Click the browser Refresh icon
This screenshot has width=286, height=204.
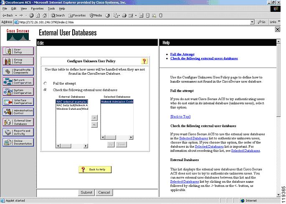click(38, 15)
